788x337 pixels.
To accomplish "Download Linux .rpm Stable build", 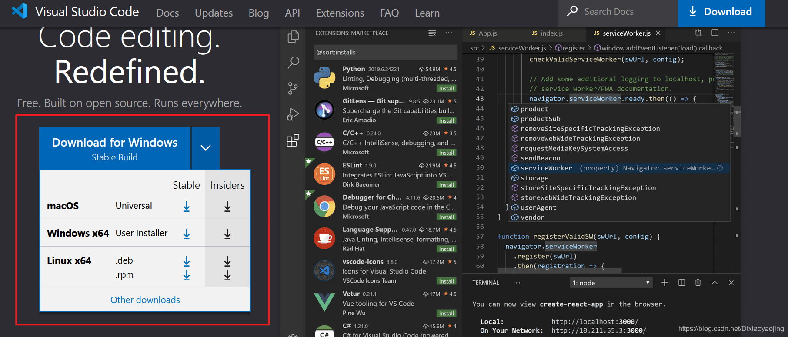I will click(x=187, y=275).
